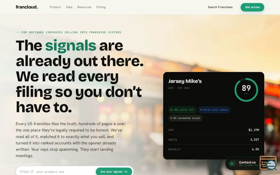Click the Jersey Mike's card title
This screenshot has width=280, height=175.
pyautogui.click(x=185, y=81)
